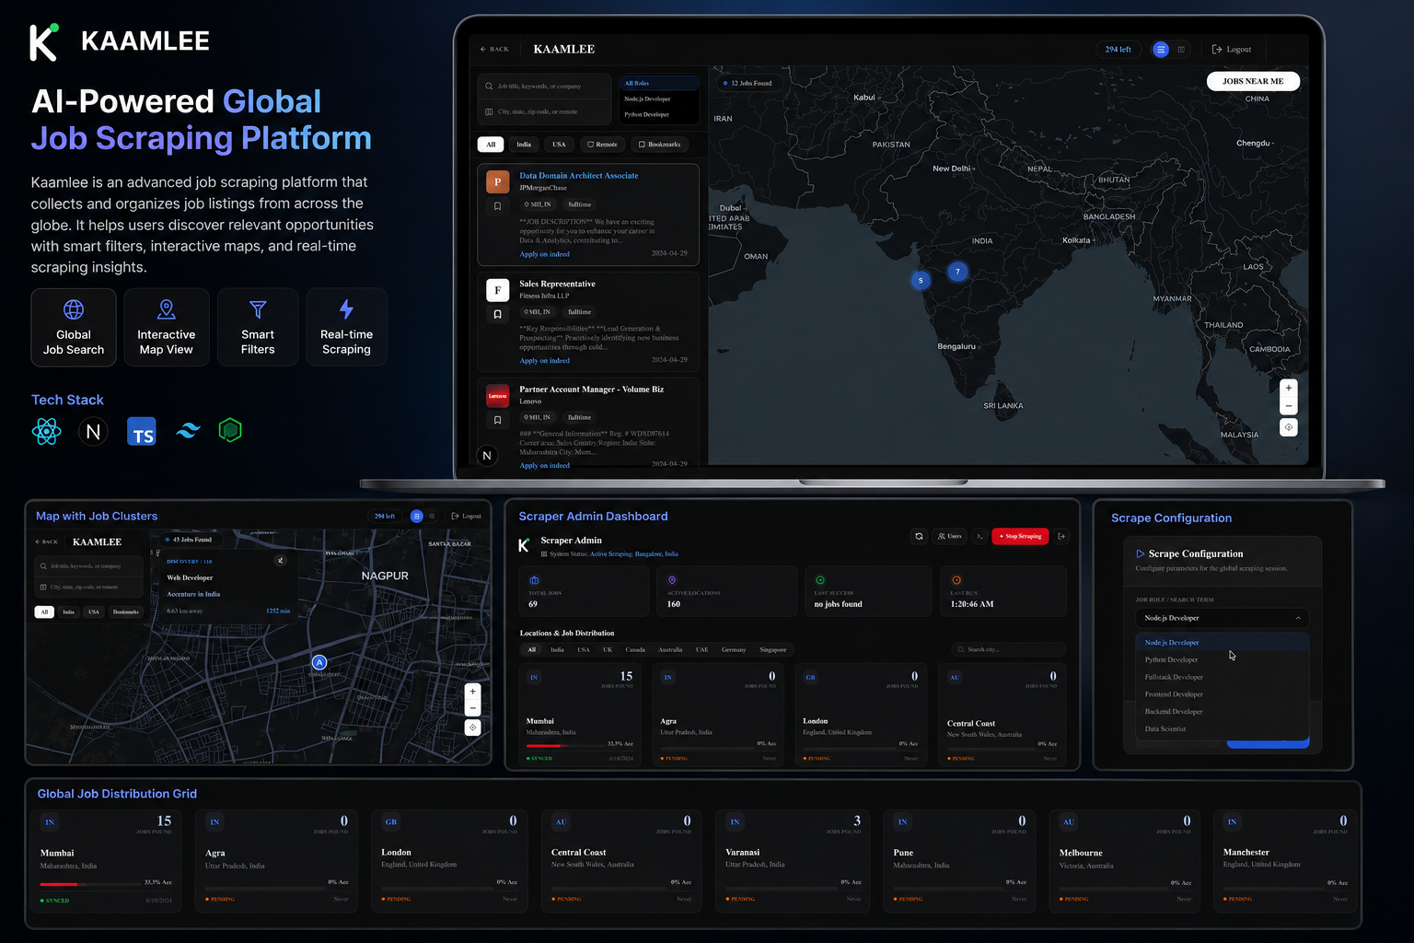Image resolution: width=1414 pixels, height=943 pixels.
Task: Open Apply on Indeed for Sales Representative
Action: pyautogui.click(x=544, y=361)
